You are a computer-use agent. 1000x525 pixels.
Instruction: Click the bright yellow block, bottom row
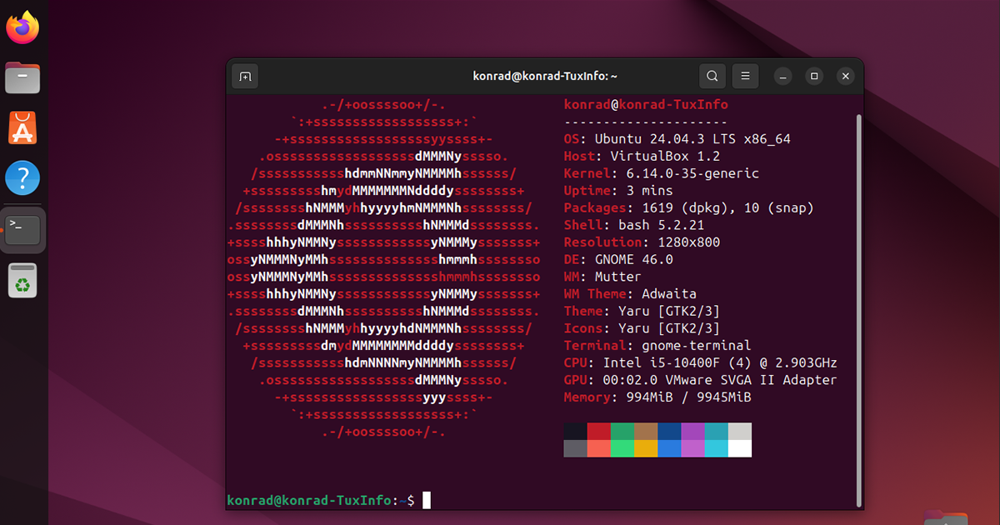646,448
